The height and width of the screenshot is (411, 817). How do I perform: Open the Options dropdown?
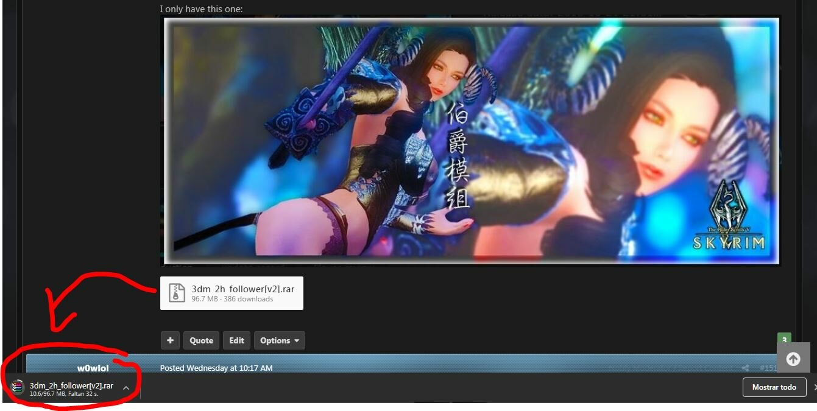(x=280, y=340)
